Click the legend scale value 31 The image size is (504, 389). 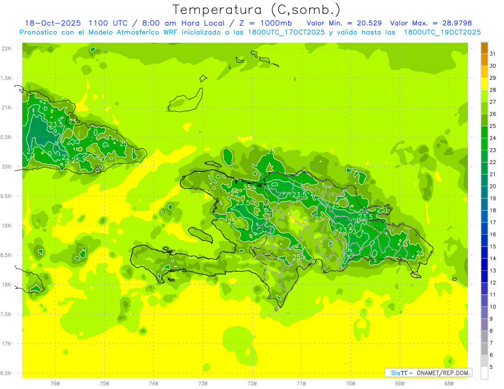(x=493, y=54)
